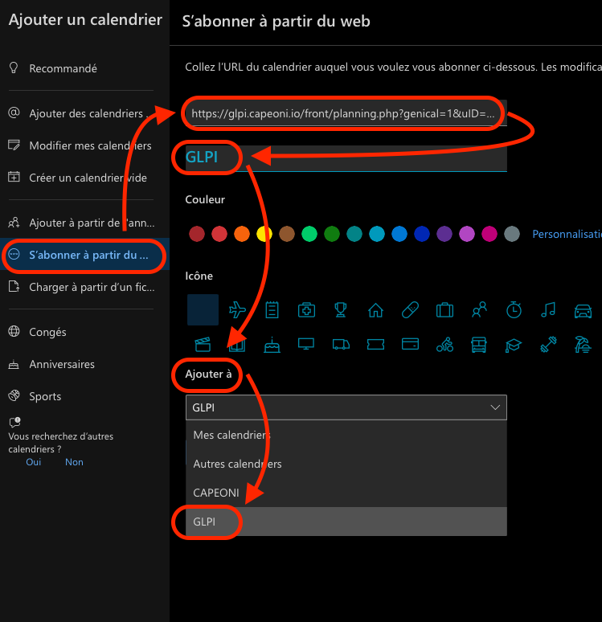Answer Non to other calendars question
The height and width of the screenshot is (622, 602).
coord(74,462)
